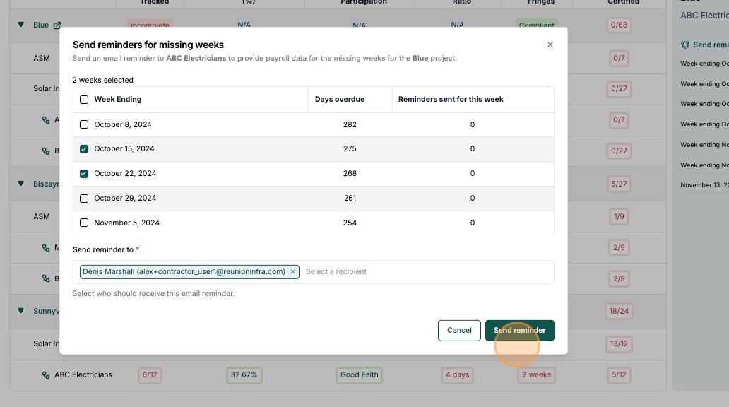The height and width of the screenshot is (407, 729).
Task: Click bell icon in right side panel
Action: 685,45
